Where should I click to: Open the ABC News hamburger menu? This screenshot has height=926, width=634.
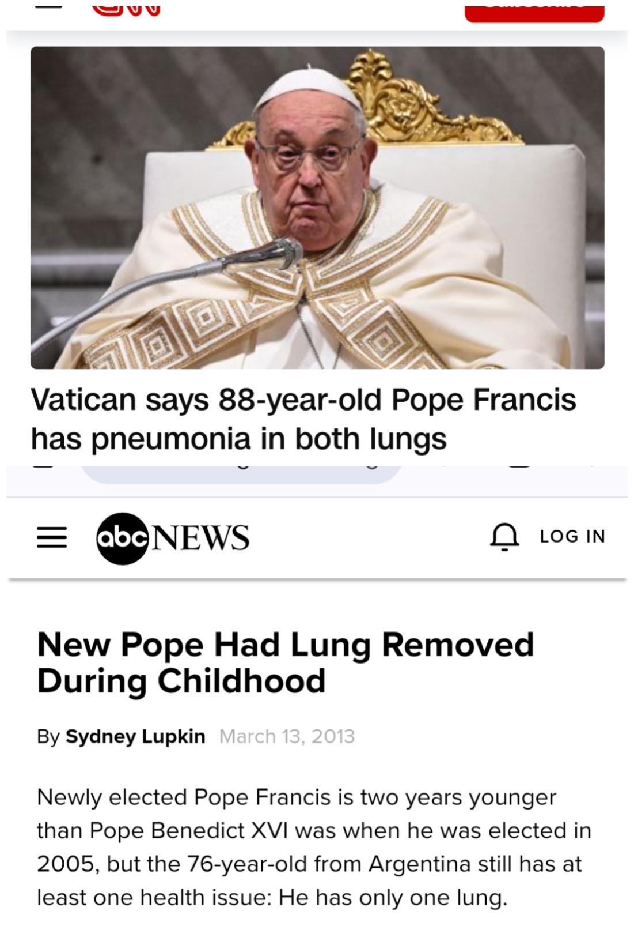[x=52, y=538]
